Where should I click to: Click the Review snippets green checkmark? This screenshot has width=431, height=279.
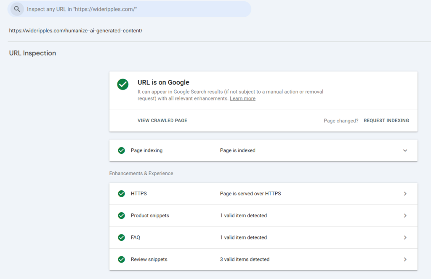click(121, 260)
